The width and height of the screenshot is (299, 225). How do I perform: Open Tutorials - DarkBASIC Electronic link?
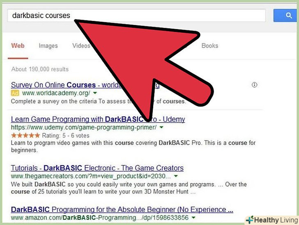pyautogui.click(x=97, y=168)
